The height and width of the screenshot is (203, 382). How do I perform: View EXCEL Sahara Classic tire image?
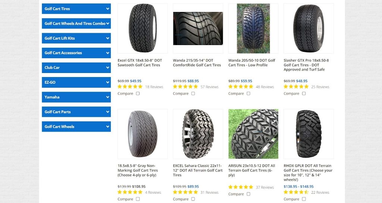click(x=198, y=134)
